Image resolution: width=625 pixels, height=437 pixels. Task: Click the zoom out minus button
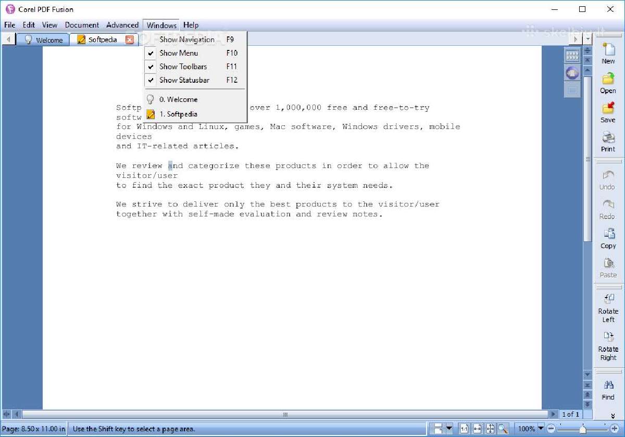[x=551, y=429]
